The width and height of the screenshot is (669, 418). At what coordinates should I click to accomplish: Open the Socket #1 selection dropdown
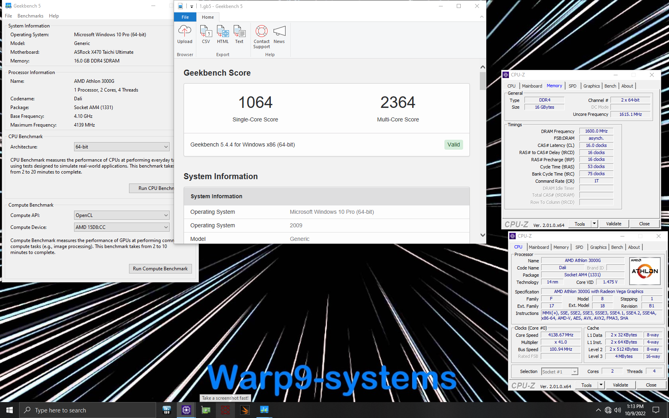559,372
